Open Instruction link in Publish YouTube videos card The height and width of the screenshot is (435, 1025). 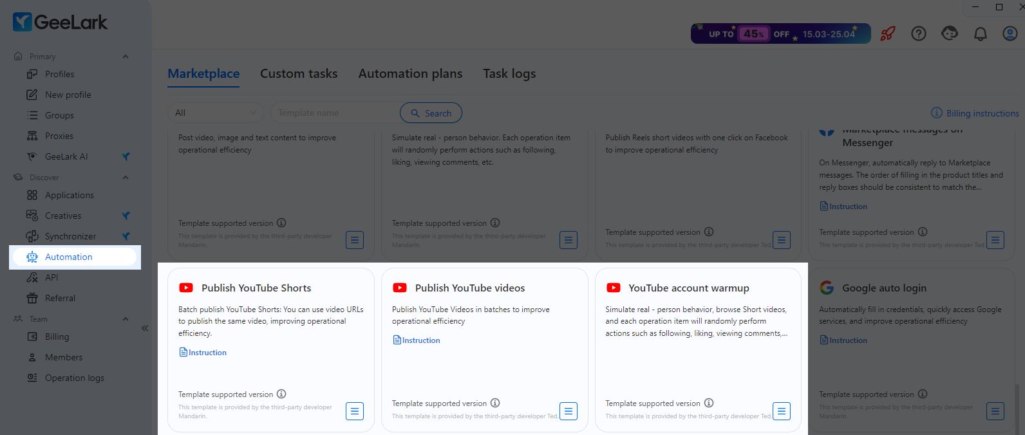tap(417, 340)
